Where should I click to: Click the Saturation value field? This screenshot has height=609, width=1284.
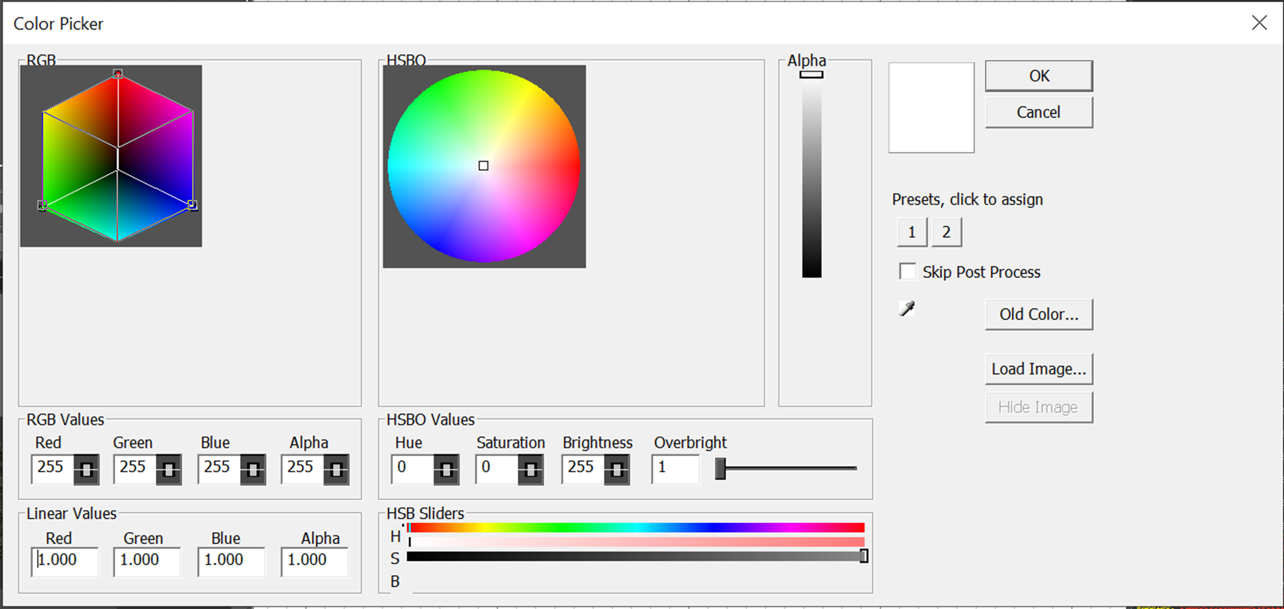point(496,470)
